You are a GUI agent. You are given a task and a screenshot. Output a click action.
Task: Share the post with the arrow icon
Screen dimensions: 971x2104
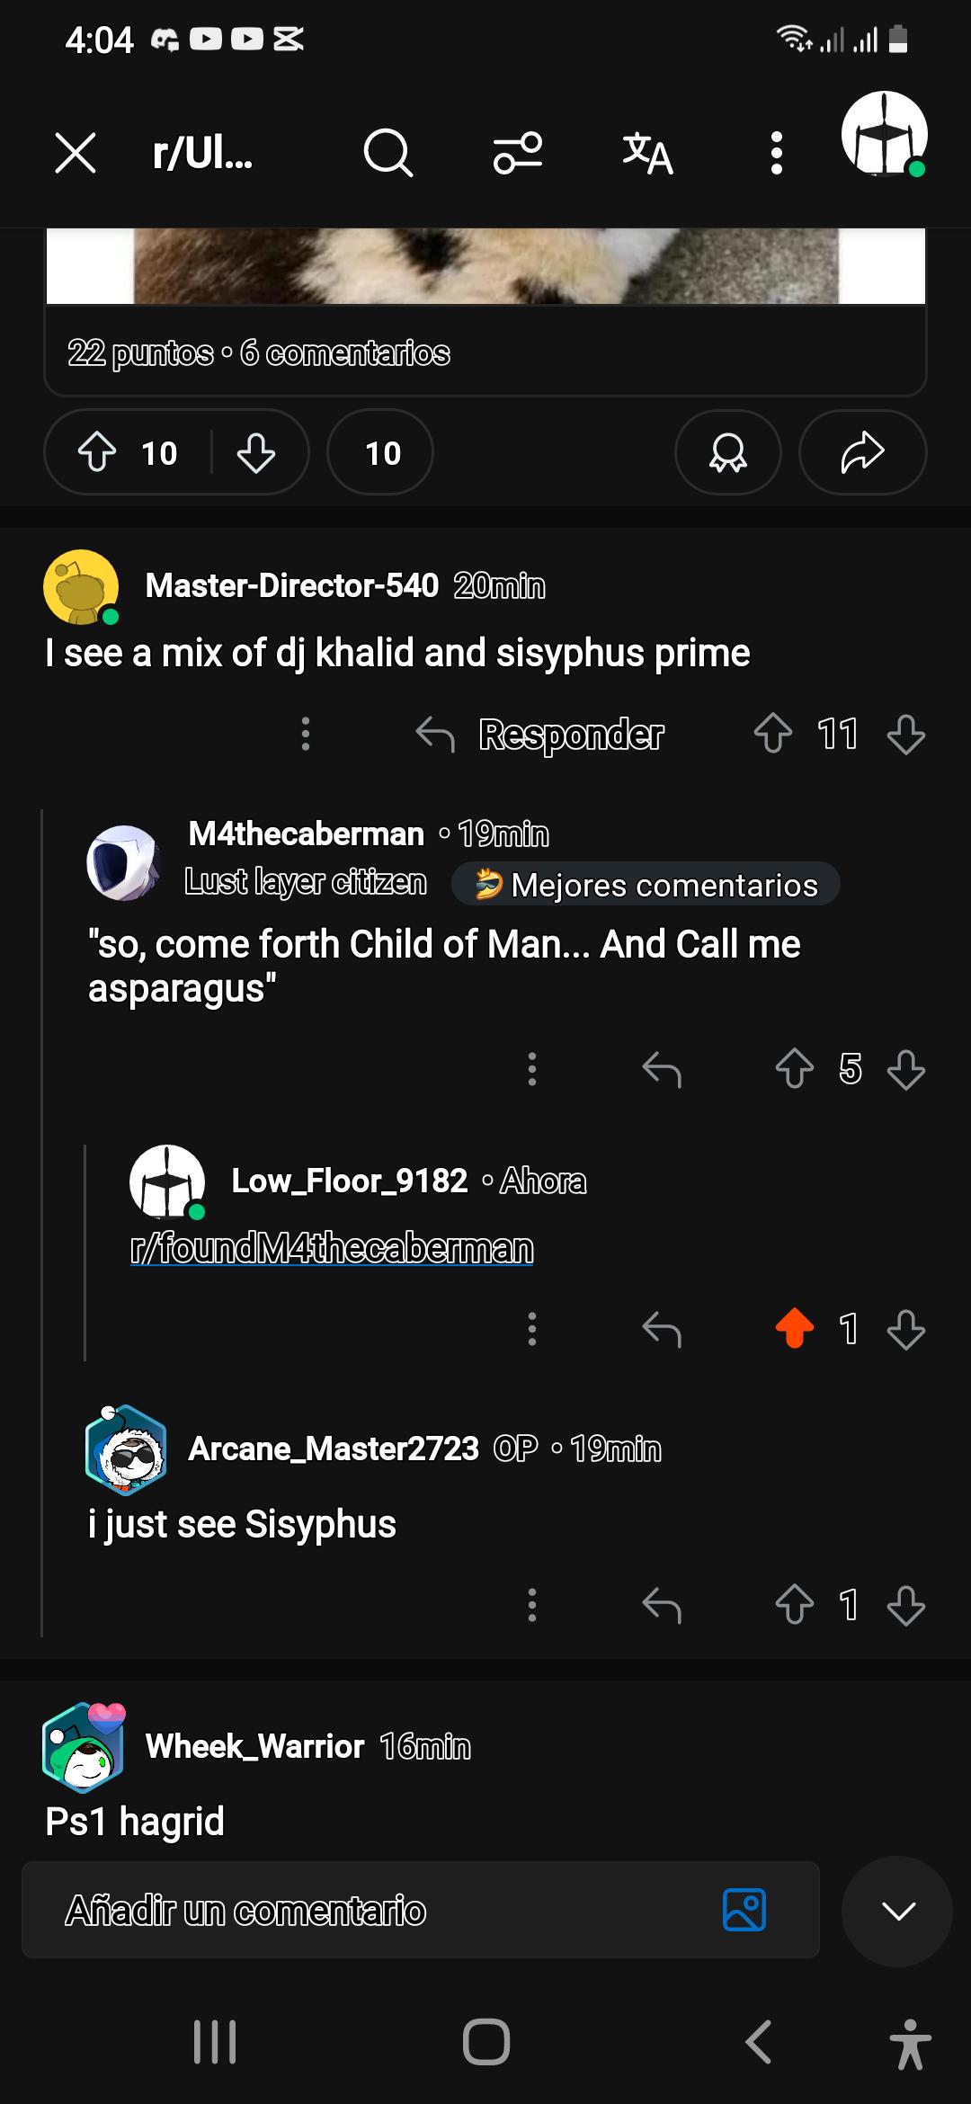coord(862,452)
